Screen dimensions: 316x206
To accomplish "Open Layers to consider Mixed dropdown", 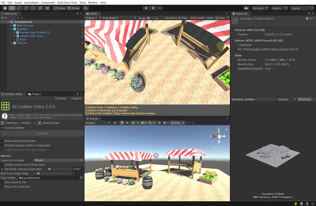I will pos(58,160).
